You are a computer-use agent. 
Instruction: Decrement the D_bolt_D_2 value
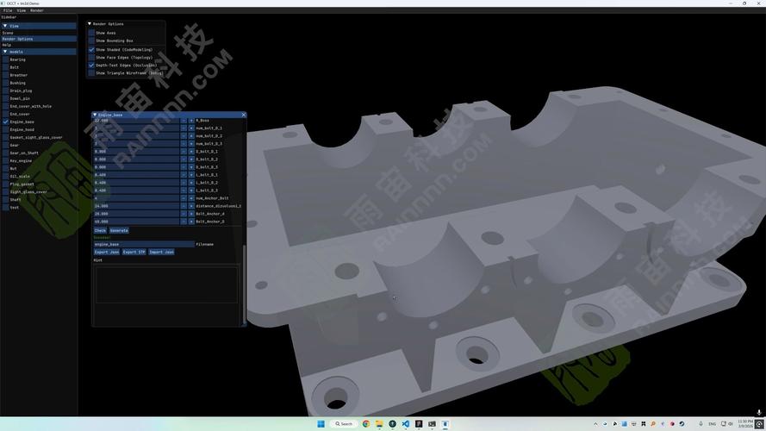point(184,159)
